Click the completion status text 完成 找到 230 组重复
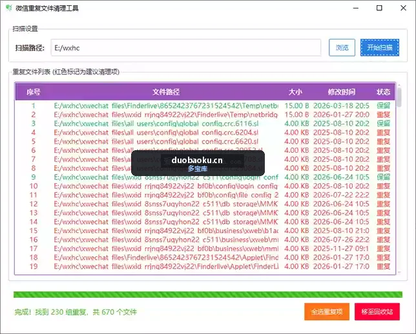Image resolution: width=416 pixels, height=334 pixels. click(76, 311)
